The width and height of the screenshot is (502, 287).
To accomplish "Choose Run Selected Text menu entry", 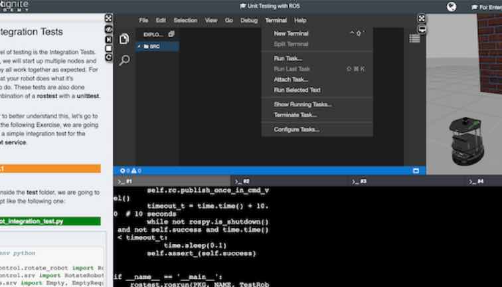I will coord(317,90).
